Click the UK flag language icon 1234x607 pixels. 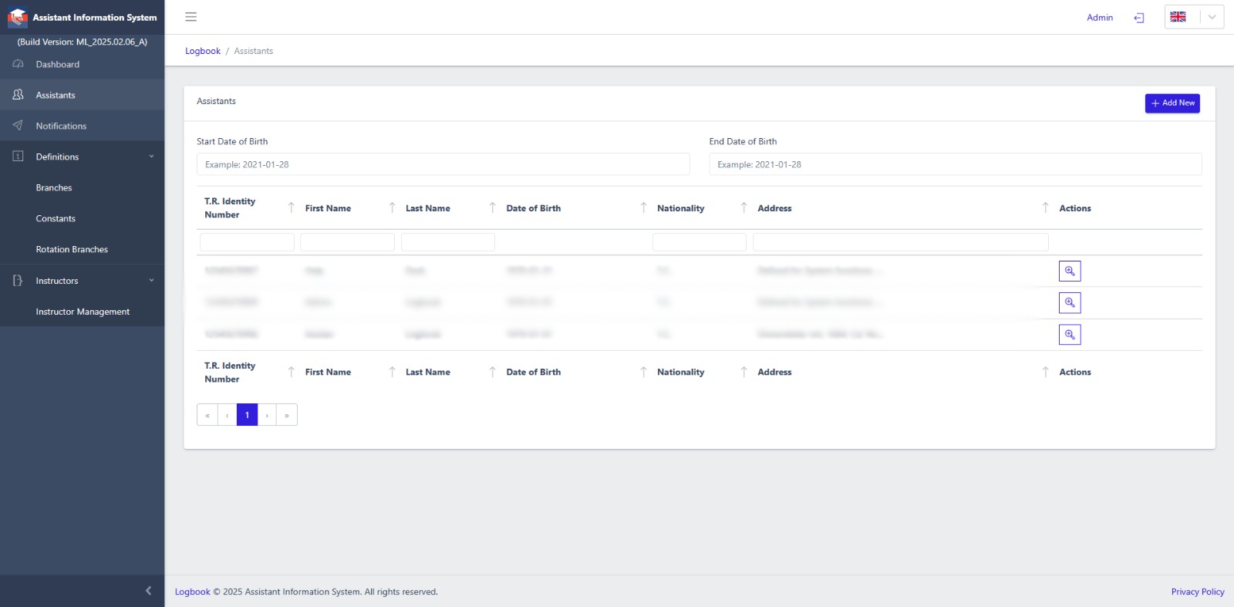(x=1178, y=17)
